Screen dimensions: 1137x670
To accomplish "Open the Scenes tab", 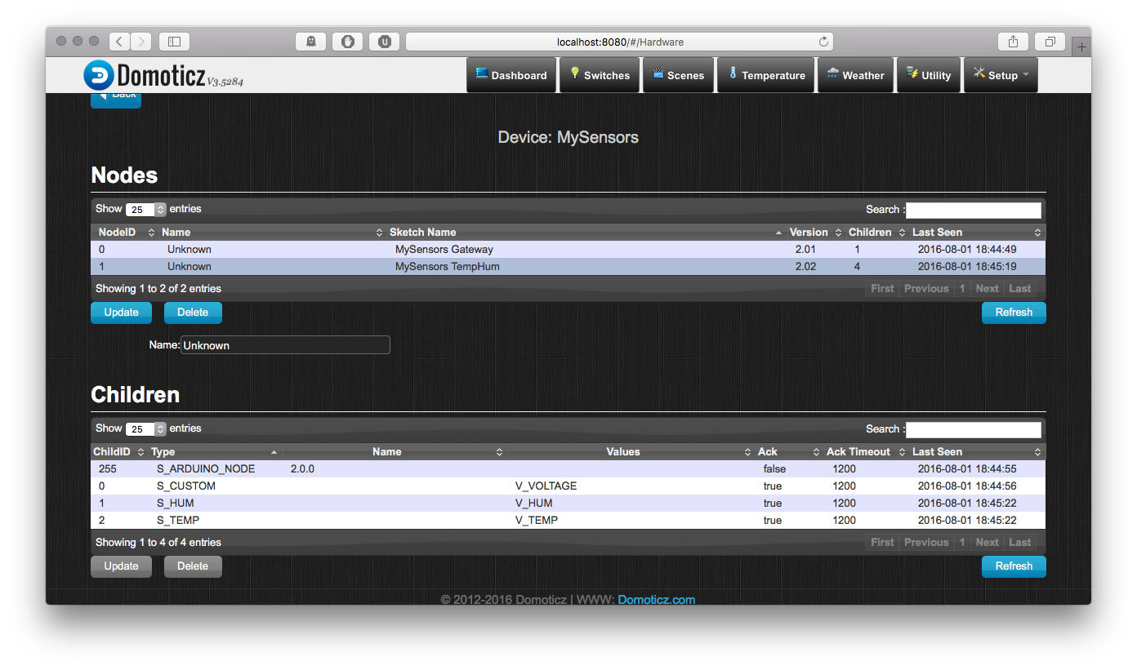I will pos(679,75).
